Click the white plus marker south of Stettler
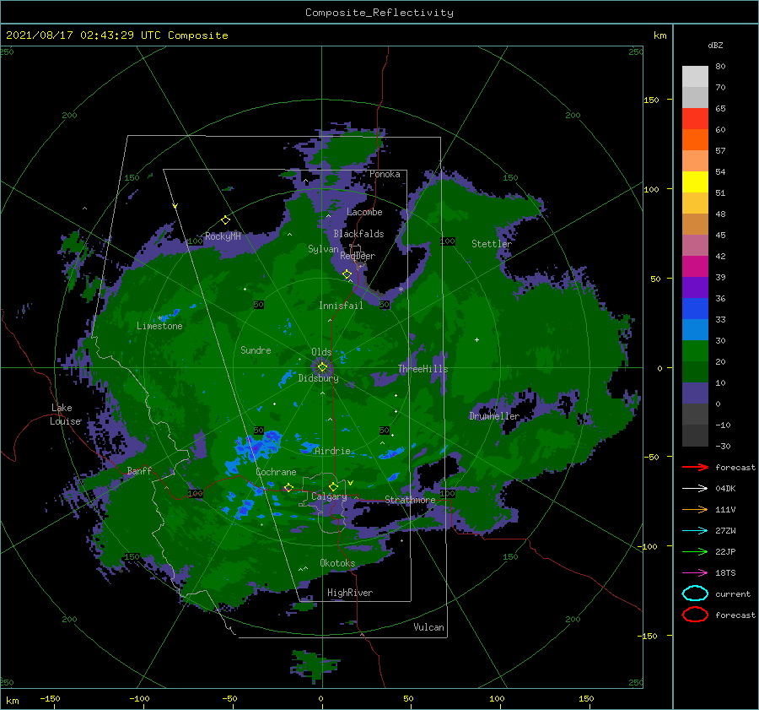 (476, 339)
